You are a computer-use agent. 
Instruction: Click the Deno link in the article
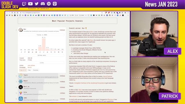pos(91,40)
